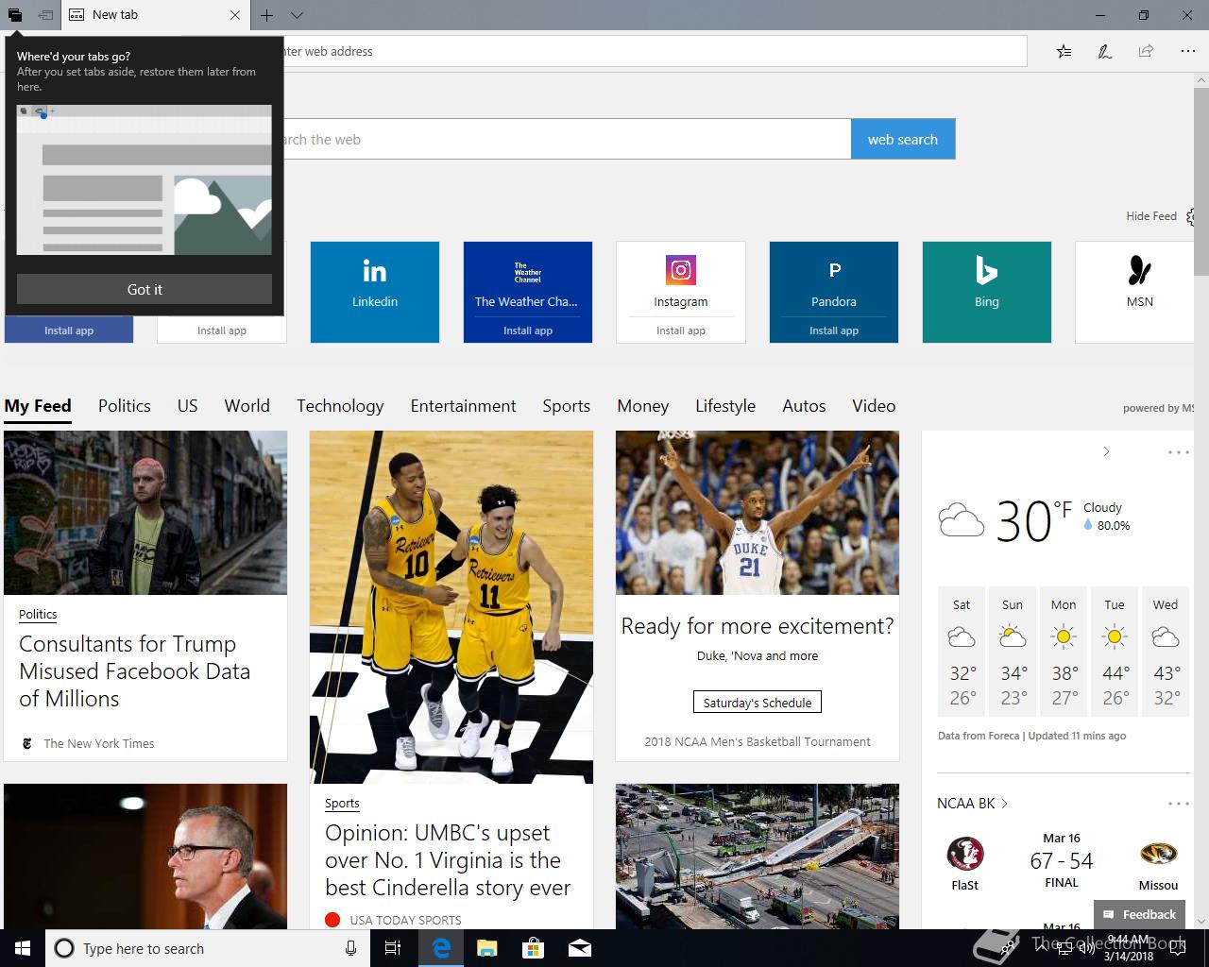Viewport: 1209px width, 967px height.
Task: Switch to the Lifestyle feed tab
Action: (725, 406)
